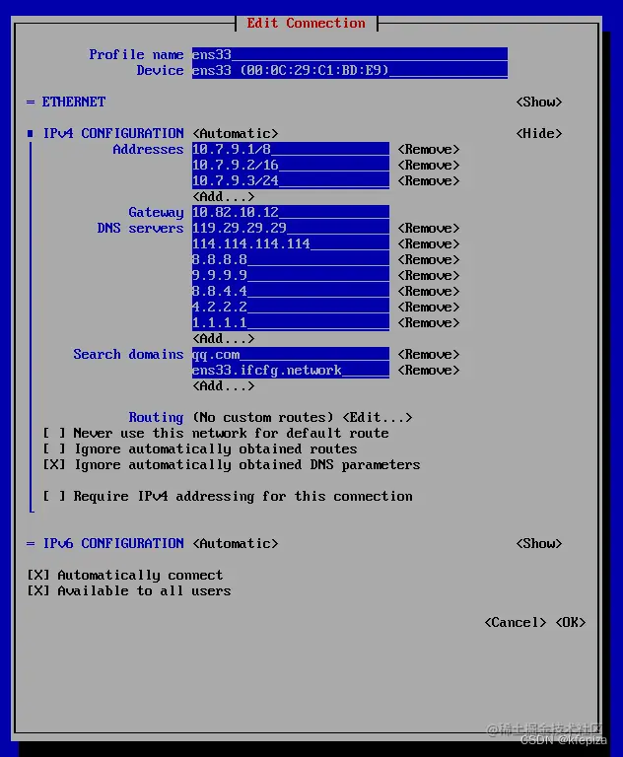Confirm changes with OK
Image resolution: width=623 pixels, height=757 pixels.
coord(571,622)
